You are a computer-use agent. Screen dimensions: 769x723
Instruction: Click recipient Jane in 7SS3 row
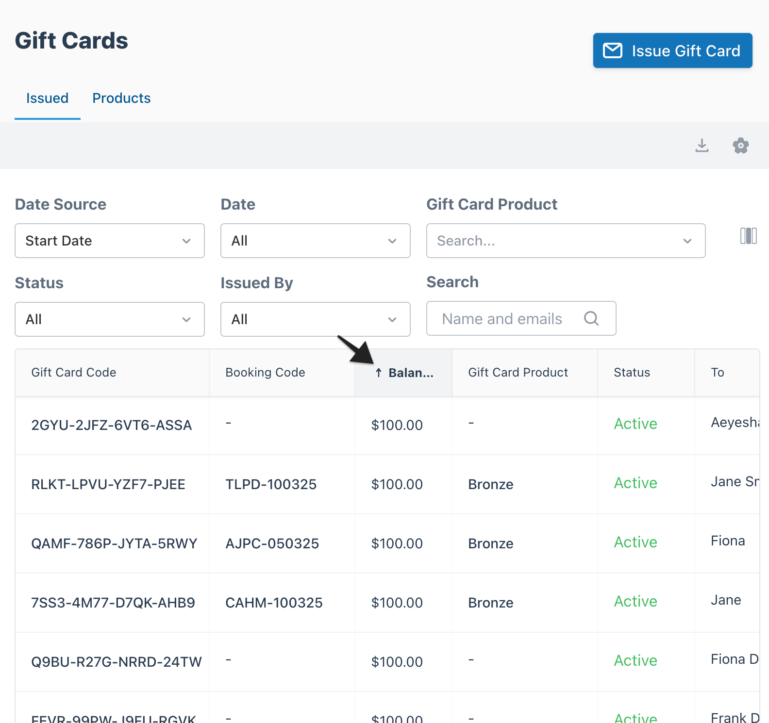[726, 600]
